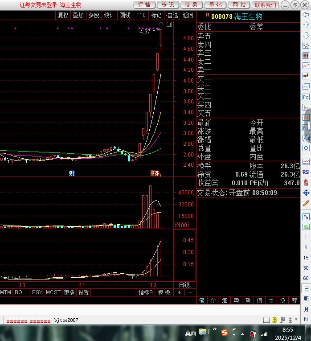Click the yellow upload icon in status bar
Image resolution: width=311 pixels, height=341 pixels.
tap(274, 320)
